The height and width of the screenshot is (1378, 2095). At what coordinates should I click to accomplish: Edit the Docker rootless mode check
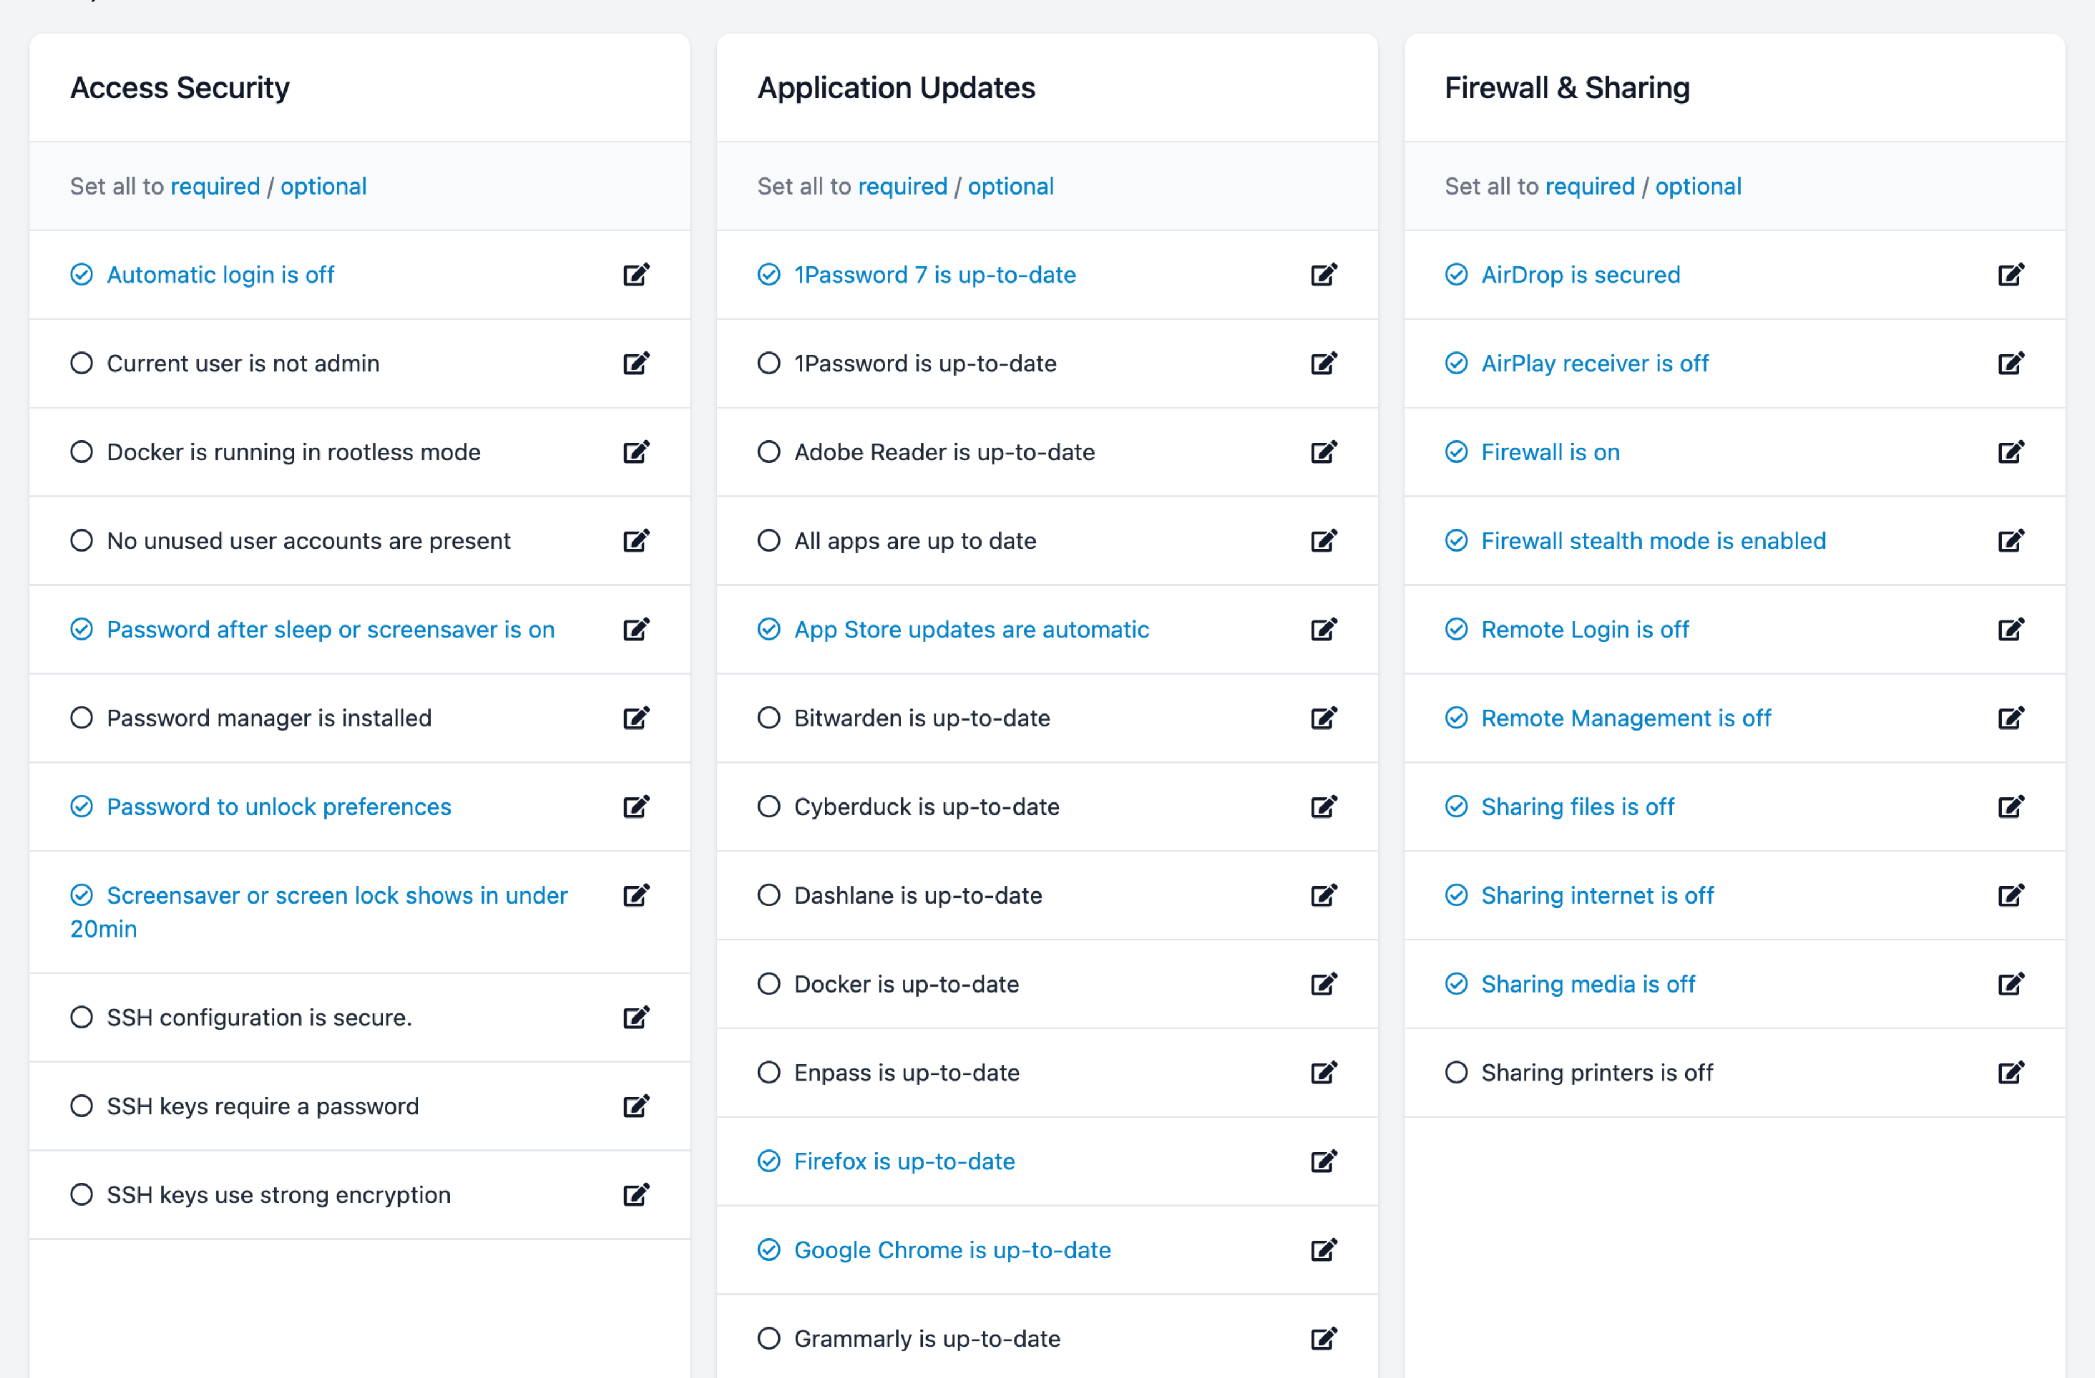point(635,452)
